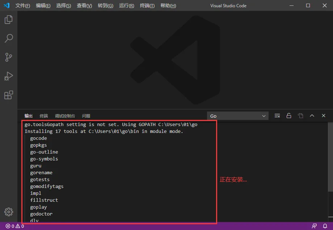Maximize the panel with the chevron toggle

click(312, 116)
